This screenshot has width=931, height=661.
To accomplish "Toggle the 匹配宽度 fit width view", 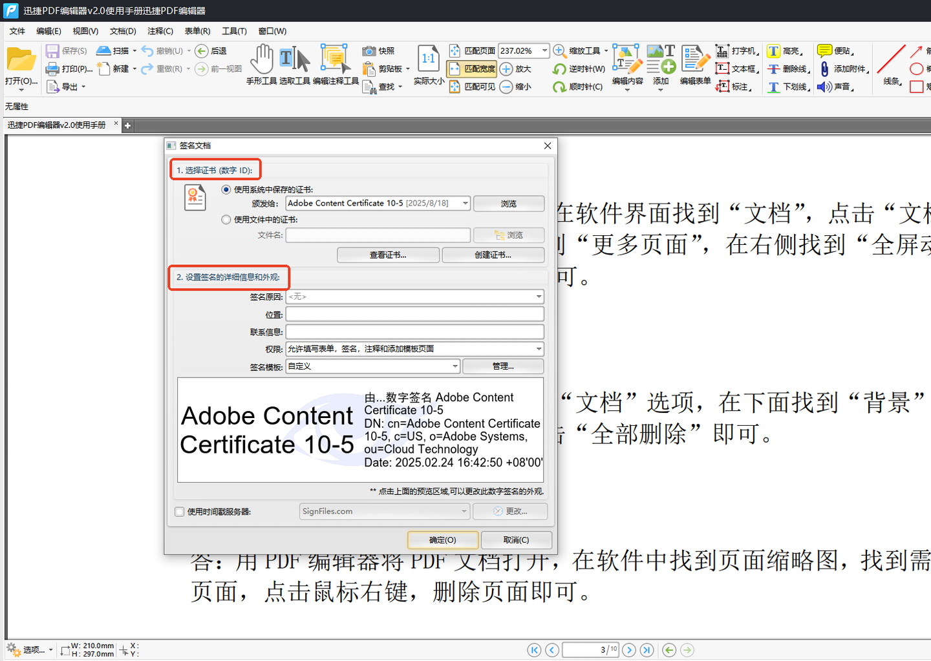I will [472, 68].
